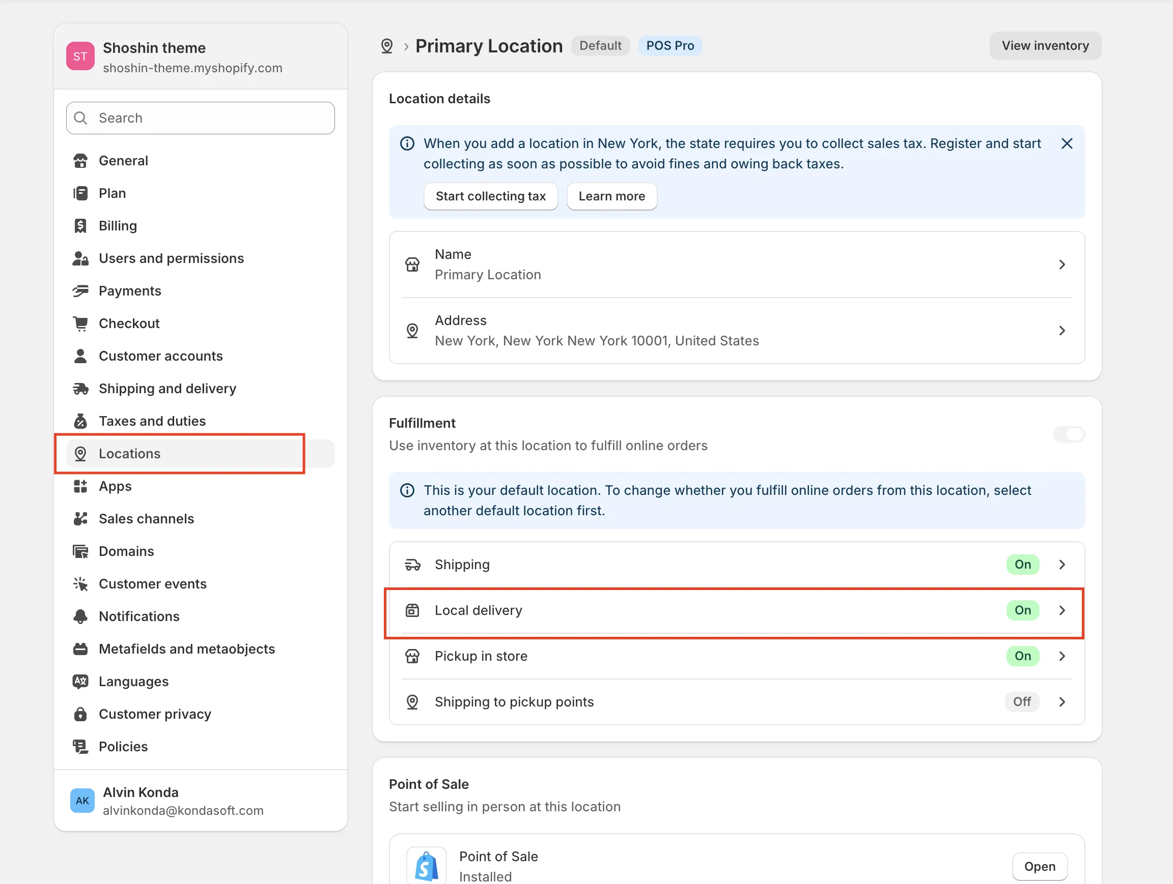Click the Billing receipt icon in sidebar
1173x884 pixels.
pos(80,226)
